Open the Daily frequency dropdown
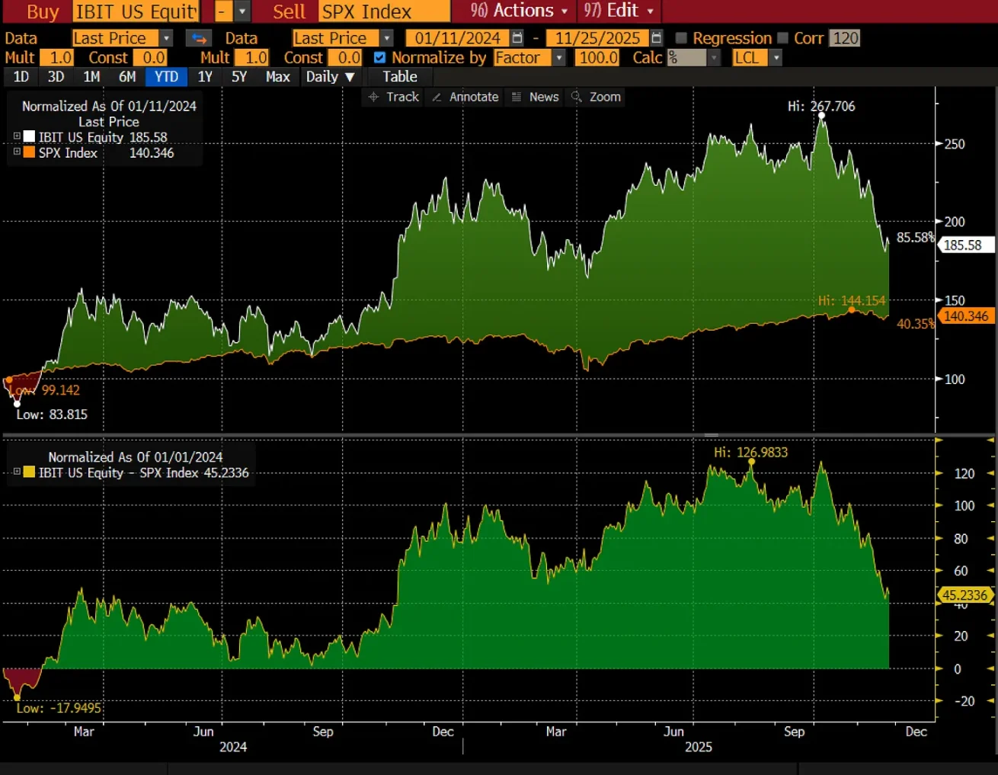Screen dimensions: 998x775 click(x=330, y=76)
